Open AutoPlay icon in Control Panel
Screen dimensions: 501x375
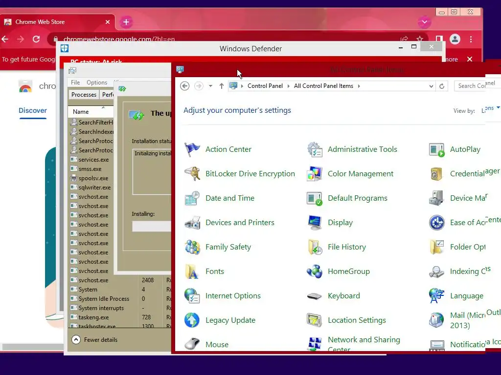[437, 149]
